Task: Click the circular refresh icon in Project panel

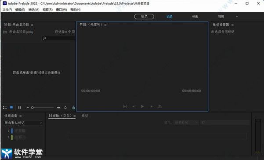Action: pyautogui.click(x=65, y=107)
